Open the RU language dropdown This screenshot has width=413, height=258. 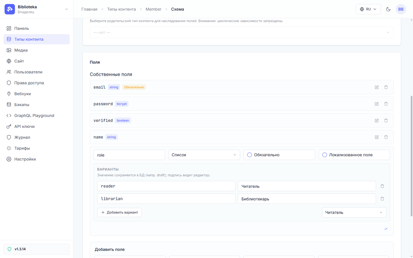tap(368, 9)
